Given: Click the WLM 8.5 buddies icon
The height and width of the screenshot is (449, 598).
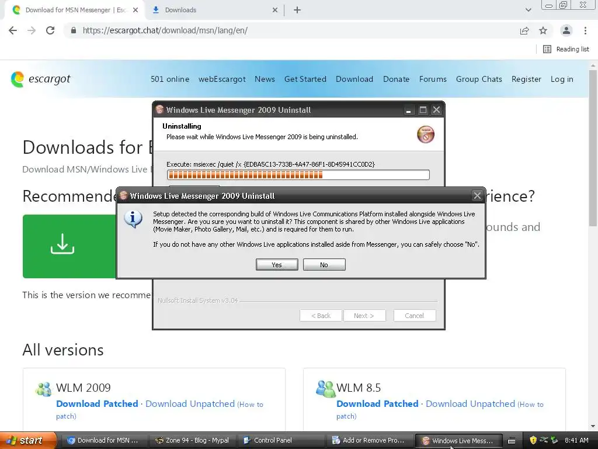Looking at the screenshot, I should 325,389.
